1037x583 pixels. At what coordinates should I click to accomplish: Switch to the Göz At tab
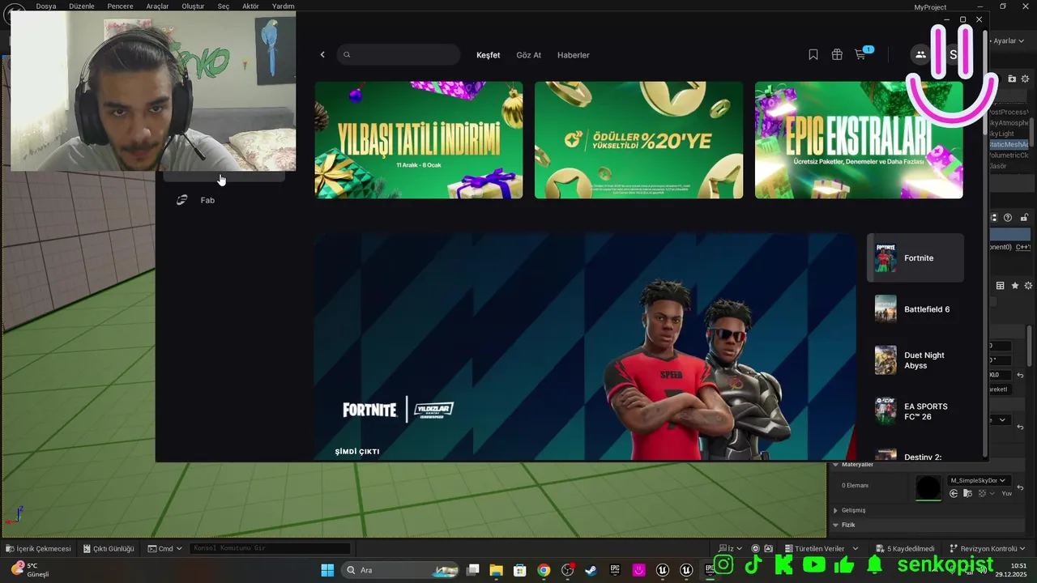[x=528, y=55]
